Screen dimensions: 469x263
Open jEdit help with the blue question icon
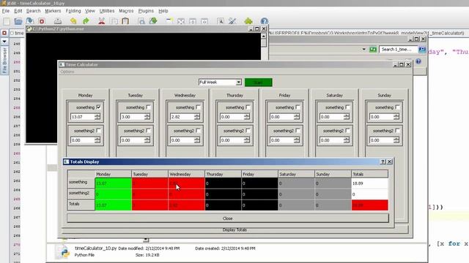[x=264, y=21]
